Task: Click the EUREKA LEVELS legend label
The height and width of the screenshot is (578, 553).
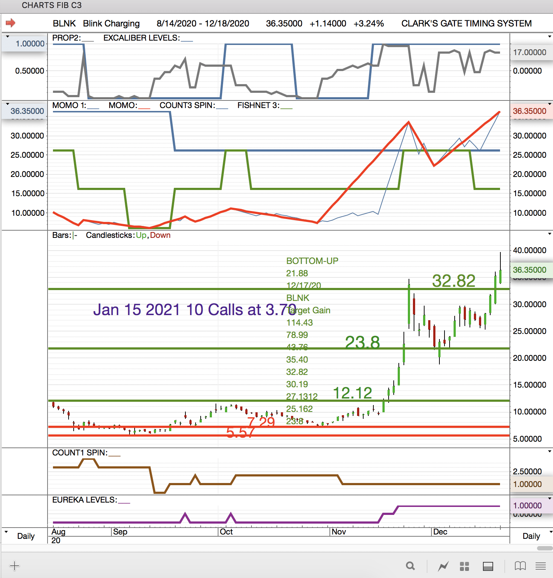Action: tap(85, 500)
